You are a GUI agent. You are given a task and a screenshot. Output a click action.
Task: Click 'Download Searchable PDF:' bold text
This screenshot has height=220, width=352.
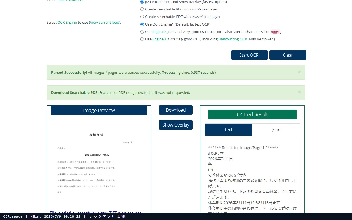pos(75,92)
